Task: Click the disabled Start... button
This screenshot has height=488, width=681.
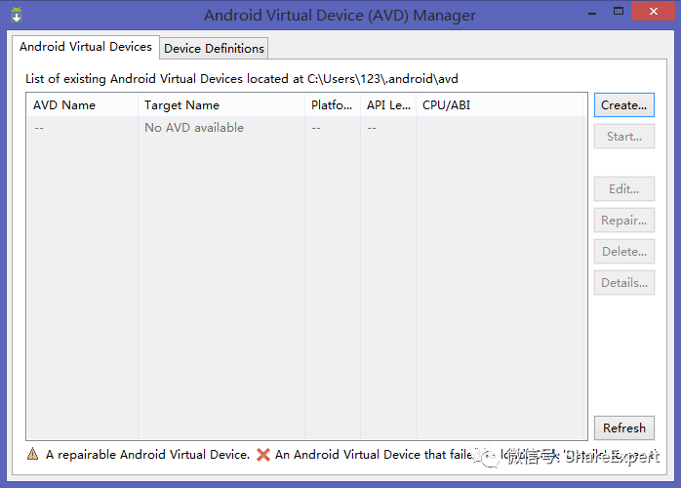Action: 624,137
